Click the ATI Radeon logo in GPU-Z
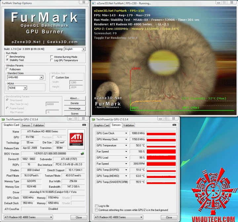The width and height of the screenshot is (238, 222). (x=76, y=139)
